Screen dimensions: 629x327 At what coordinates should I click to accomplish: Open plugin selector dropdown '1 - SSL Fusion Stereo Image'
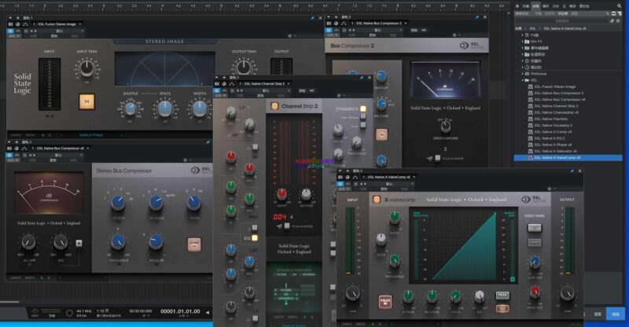point(57,24)
